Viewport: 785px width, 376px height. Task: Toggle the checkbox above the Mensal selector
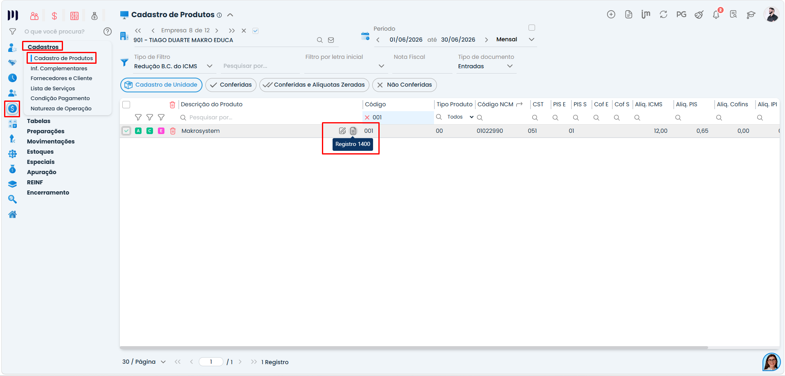click(532, 28)
